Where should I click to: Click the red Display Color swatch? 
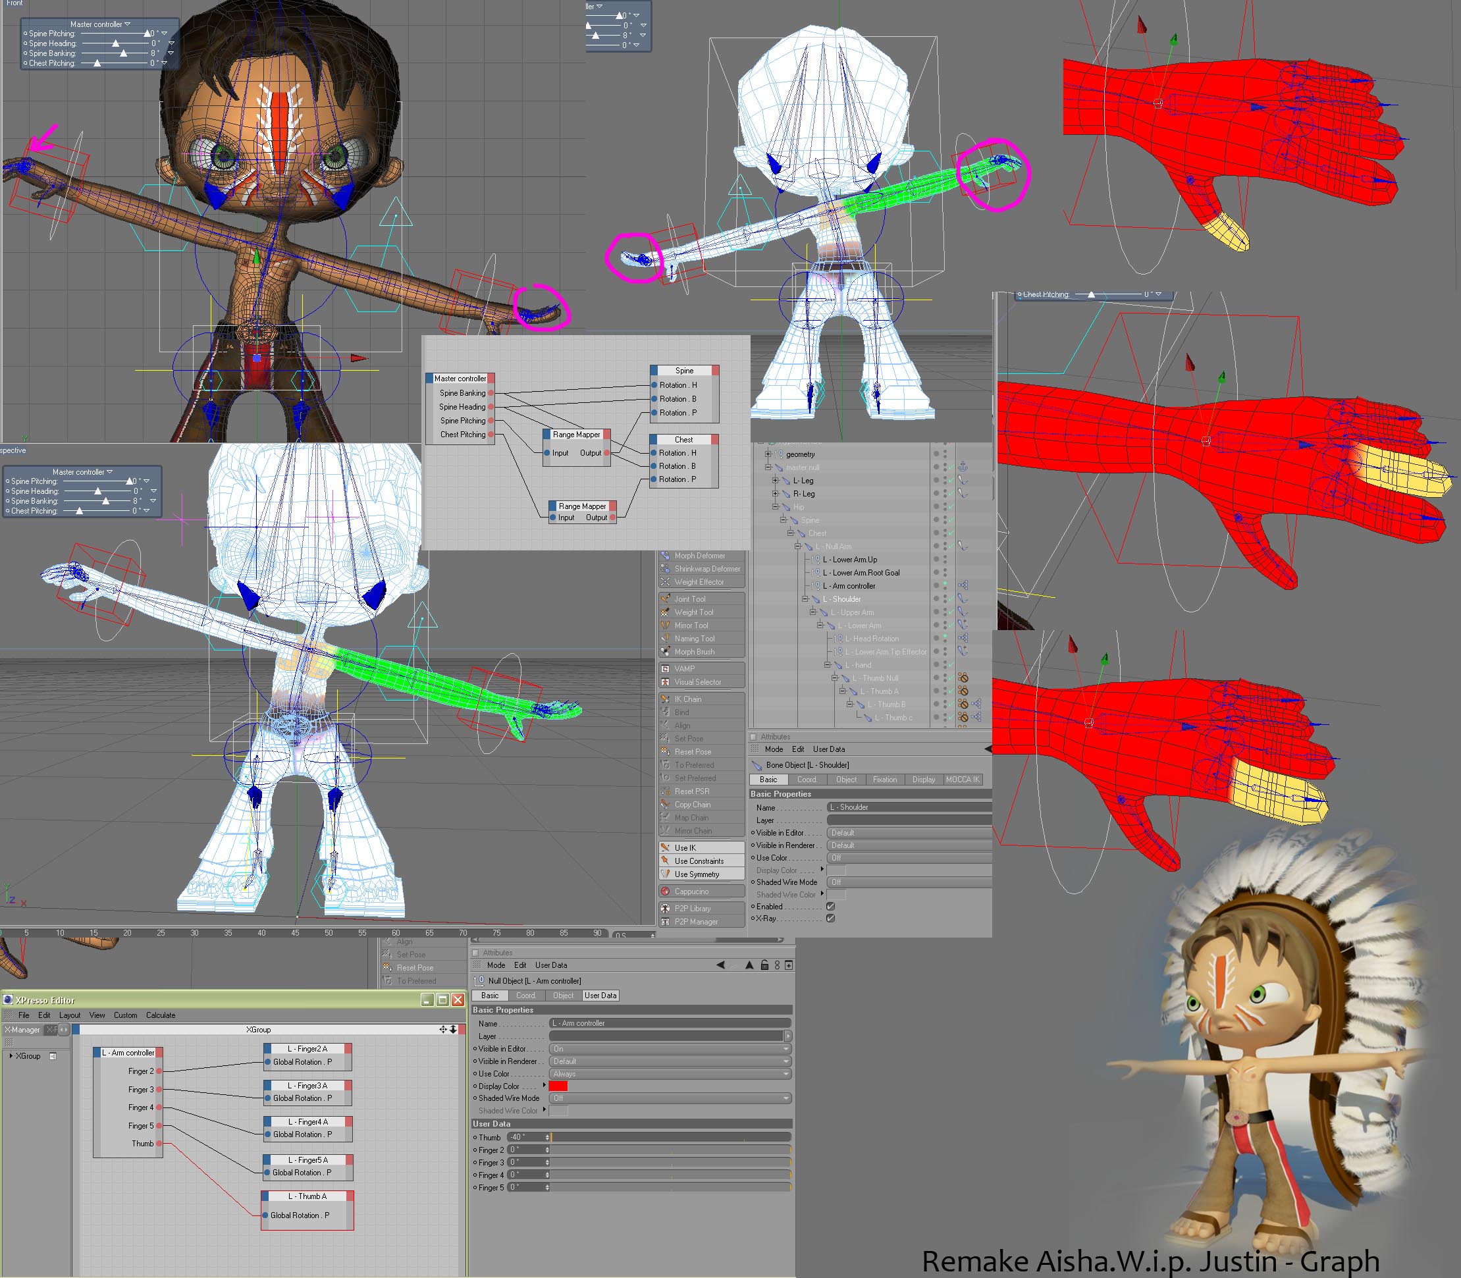coord(558,1086)
